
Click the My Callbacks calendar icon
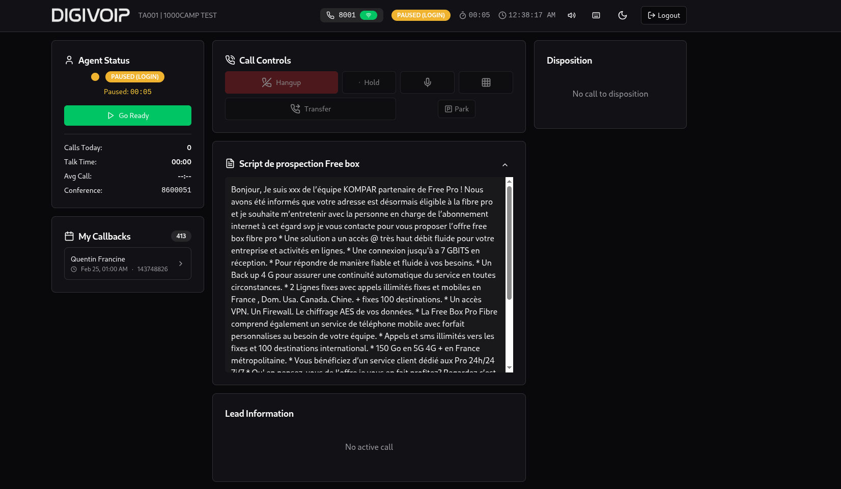tap(69, 236)
